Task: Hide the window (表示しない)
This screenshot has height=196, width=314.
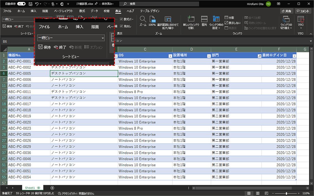Action: [x=232, y=23]
